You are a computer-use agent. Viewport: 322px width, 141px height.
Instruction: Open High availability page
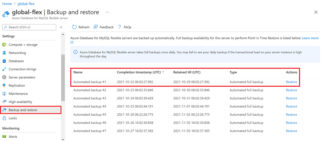tap(20, 102)
